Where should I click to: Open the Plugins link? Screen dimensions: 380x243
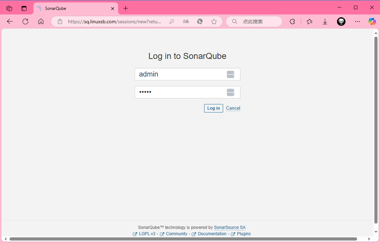[x=244, y=234]
